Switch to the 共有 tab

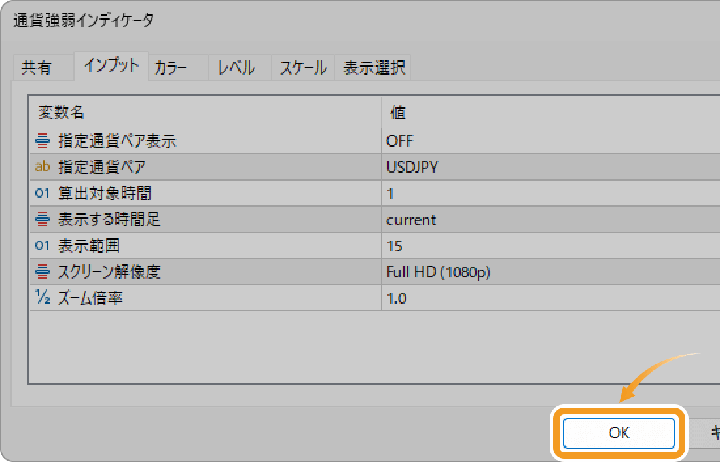click(x=43, y=67)
